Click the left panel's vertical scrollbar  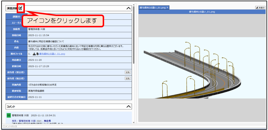coord(134,35)
